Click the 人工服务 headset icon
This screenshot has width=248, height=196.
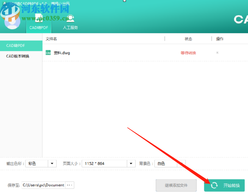coord(71,18)
